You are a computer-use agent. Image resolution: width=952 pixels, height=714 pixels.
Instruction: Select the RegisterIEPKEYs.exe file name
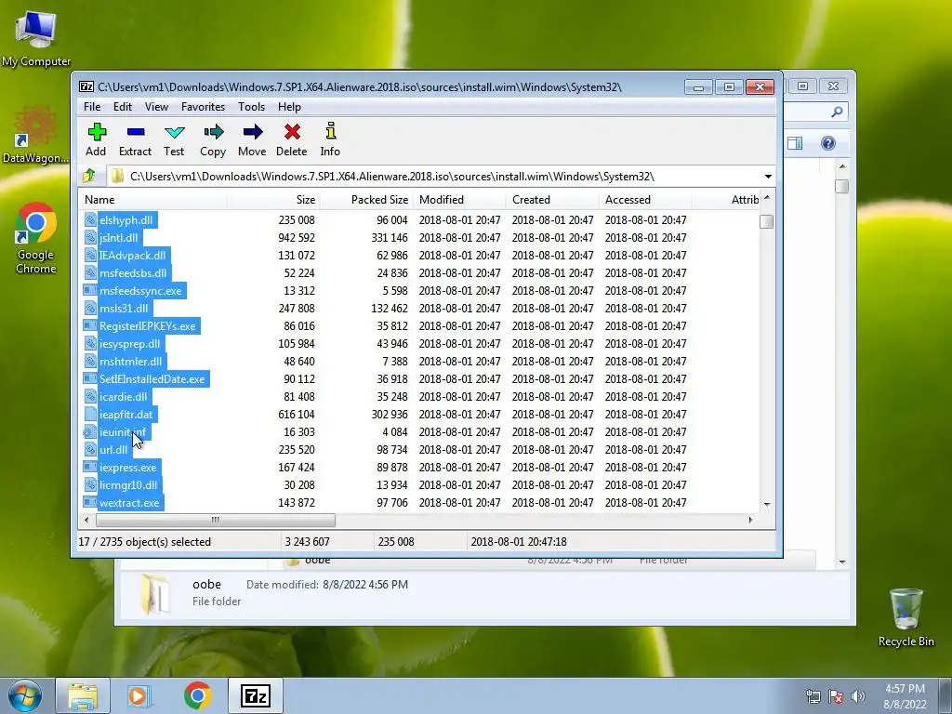coord(148,325)
